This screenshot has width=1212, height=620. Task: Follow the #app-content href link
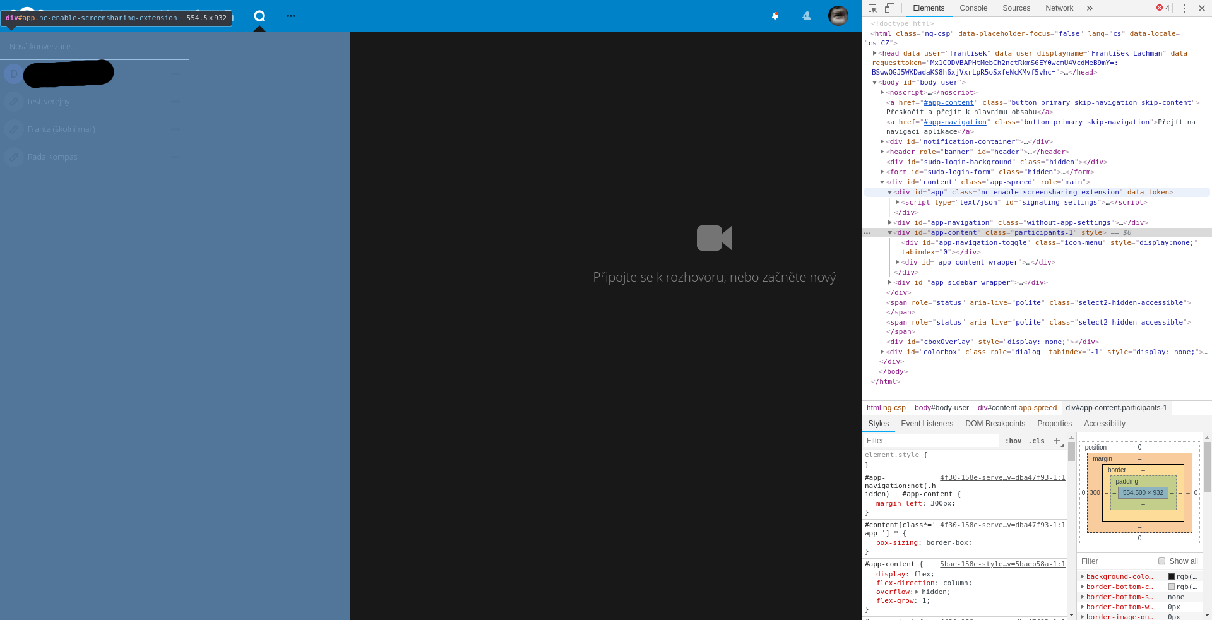point(948,102)
